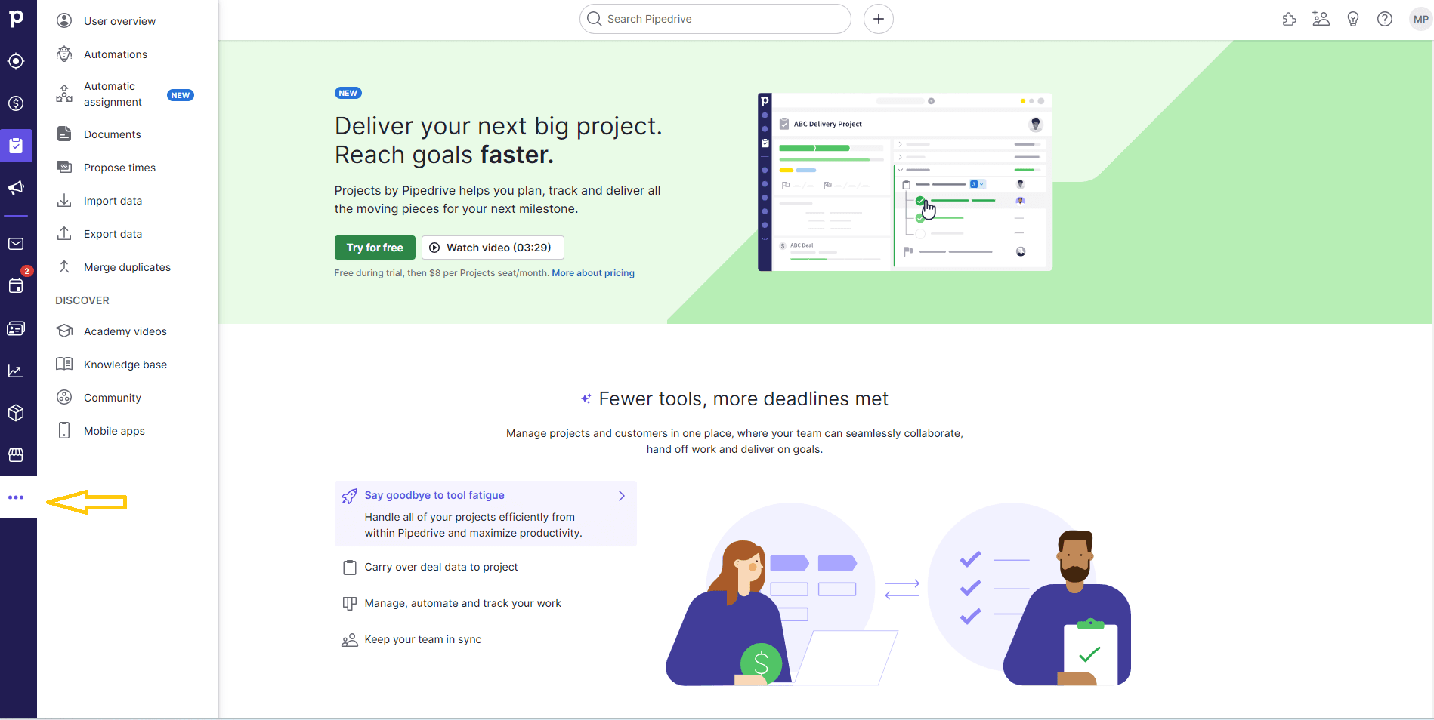Open More about pricing link
Viewport: 1434px width, 720px height.
click(x=593, y=273)
